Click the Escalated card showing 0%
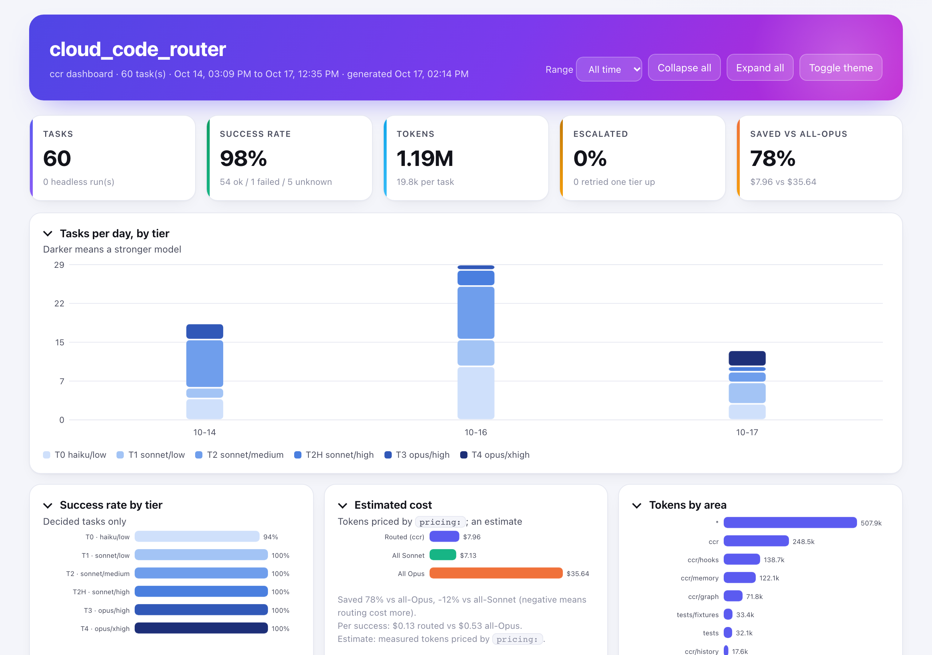This screenshot has width=932, height=655. 643,158
